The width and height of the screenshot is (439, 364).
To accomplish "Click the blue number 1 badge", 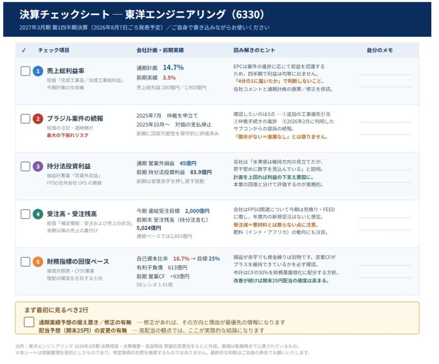I will 38,71.
